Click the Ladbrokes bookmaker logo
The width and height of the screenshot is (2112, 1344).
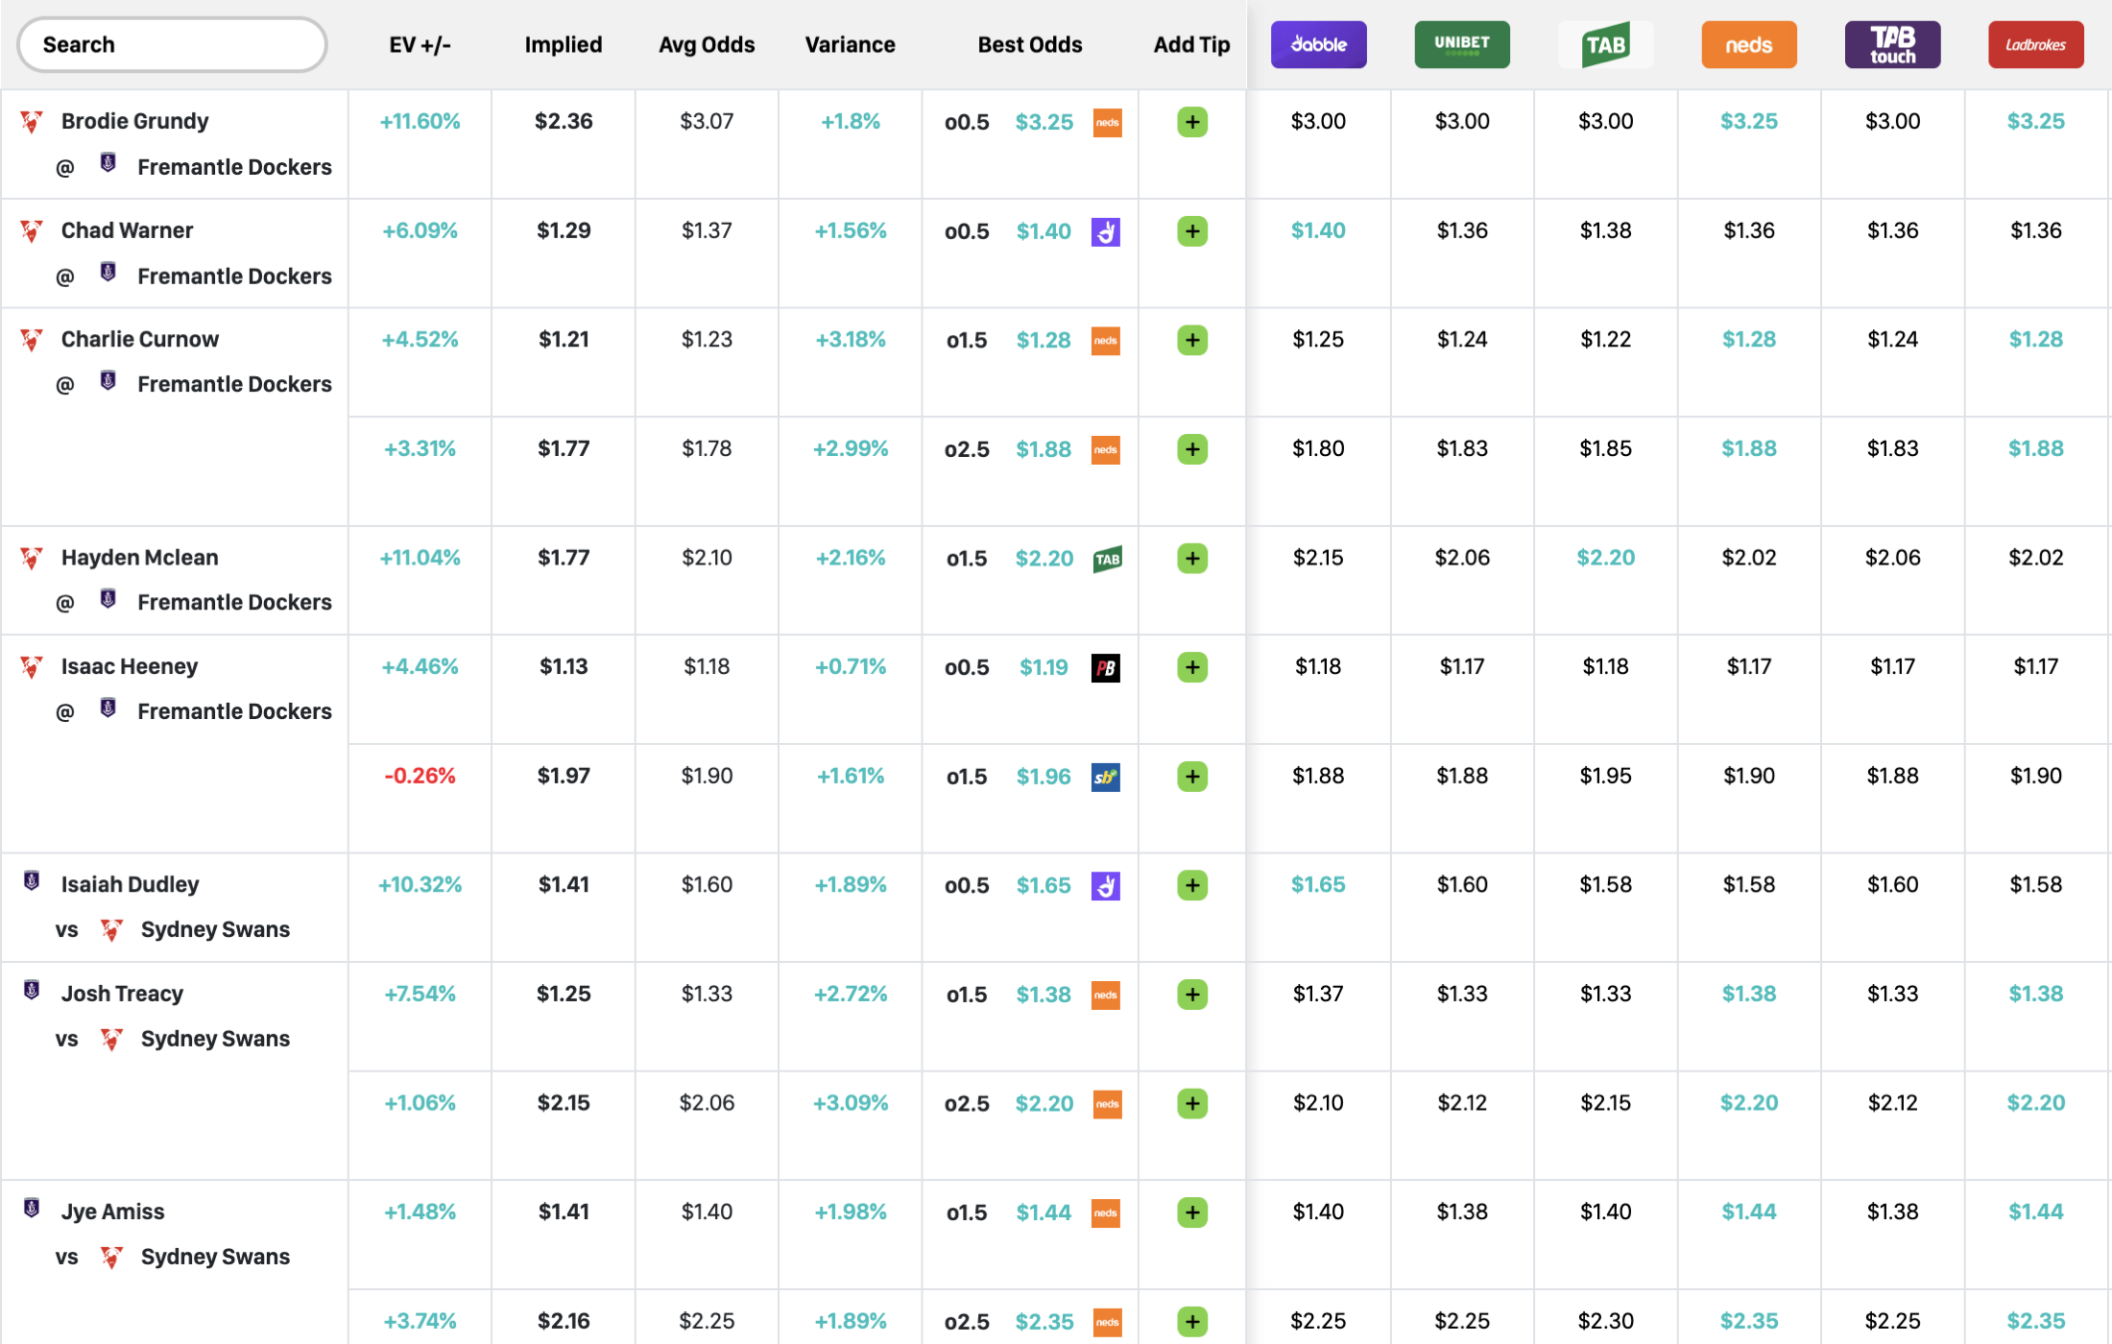[x=2035, y=44]
